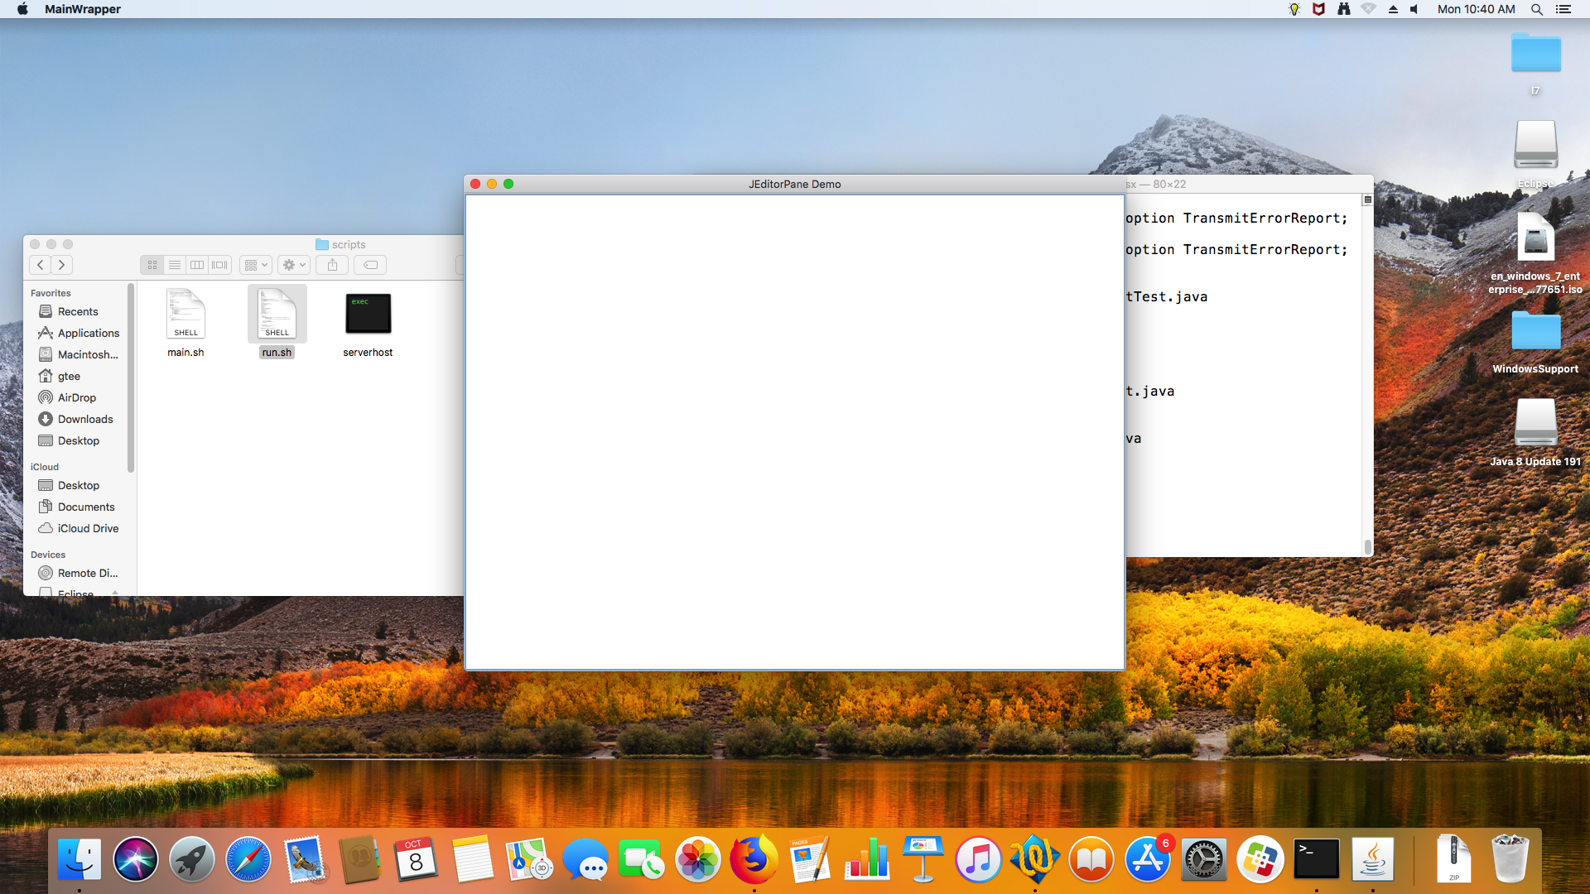Click the terminal window scrollbar
The height and width of the screenshot is (894, 1590).
[x=1367, y=546]
